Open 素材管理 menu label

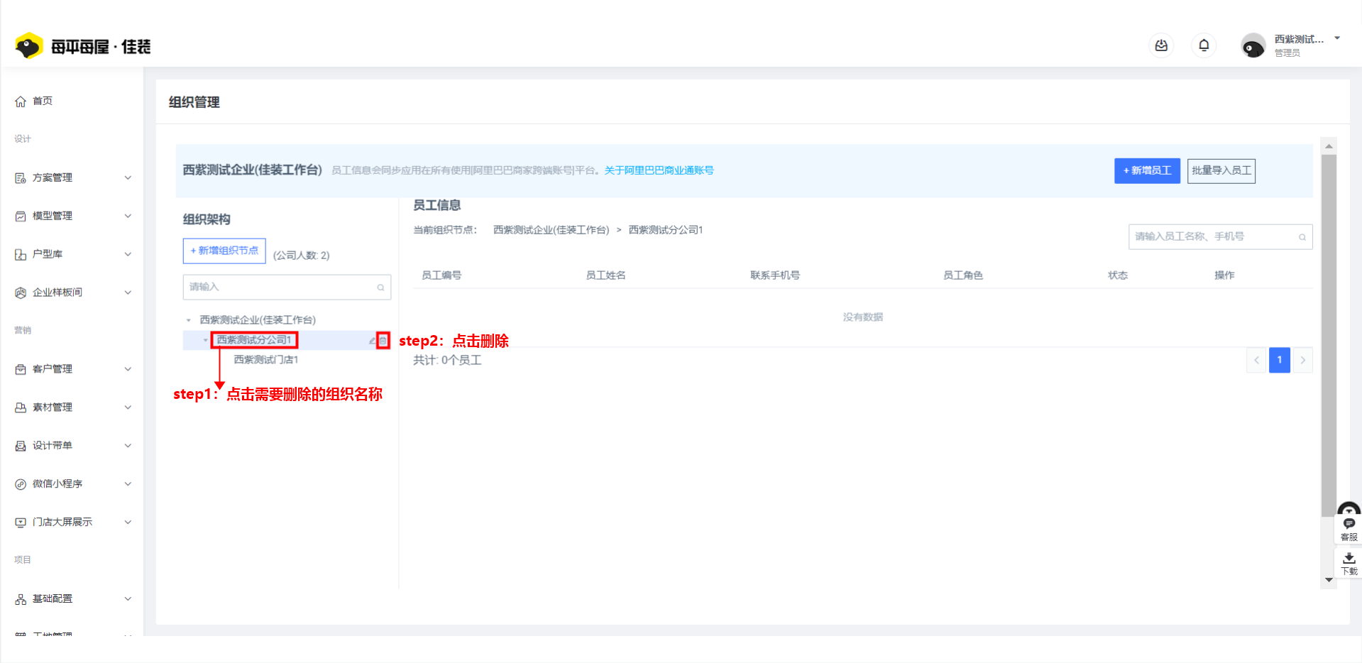[x=53, y=407]
